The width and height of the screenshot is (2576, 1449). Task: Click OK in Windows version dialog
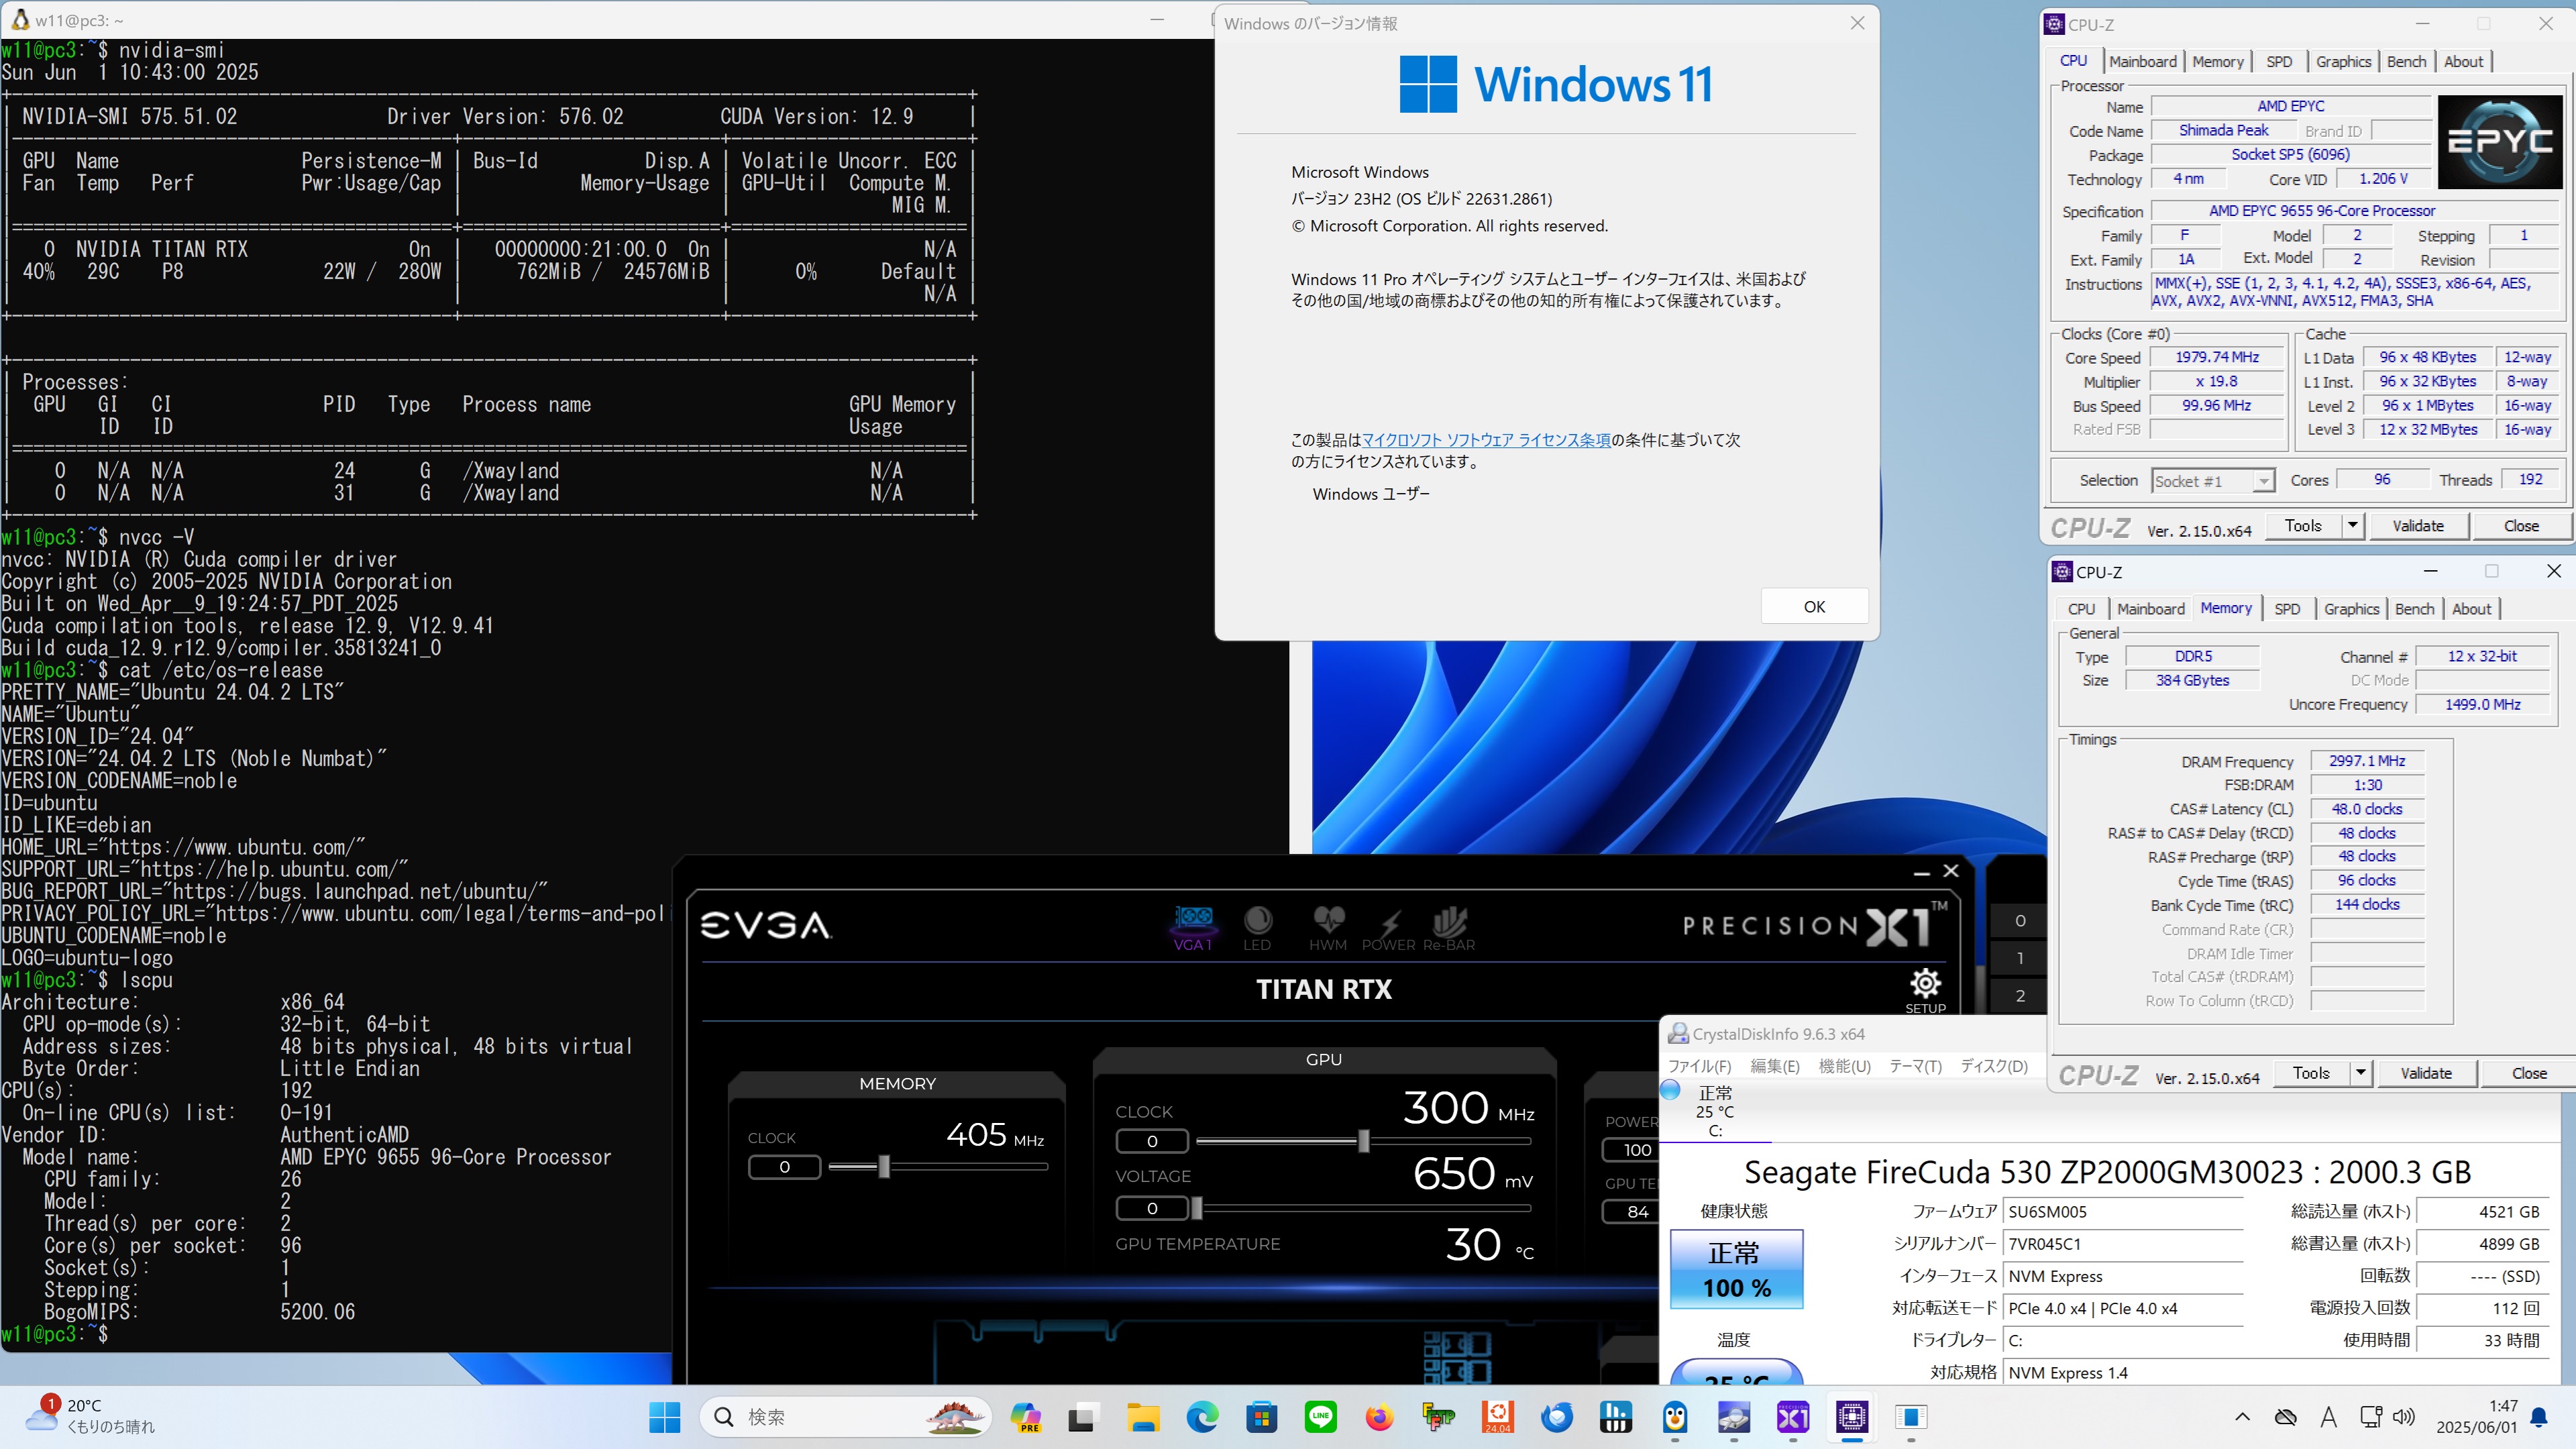coord(1814,606)
